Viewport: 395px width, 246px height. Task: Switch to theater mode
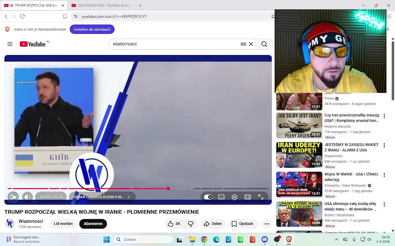pyautogui.click(x=248, y=197)
